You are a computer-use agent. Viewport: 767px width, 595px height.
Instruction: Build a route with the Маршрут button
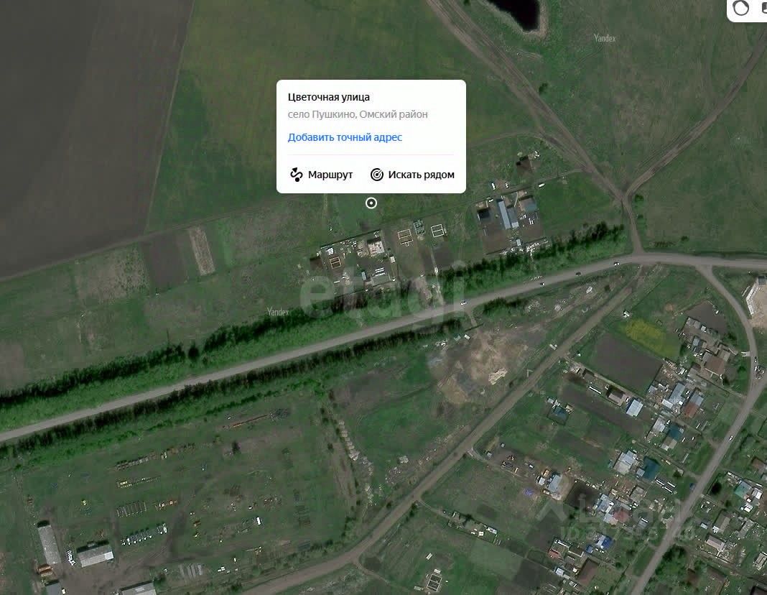pos(321,175)
